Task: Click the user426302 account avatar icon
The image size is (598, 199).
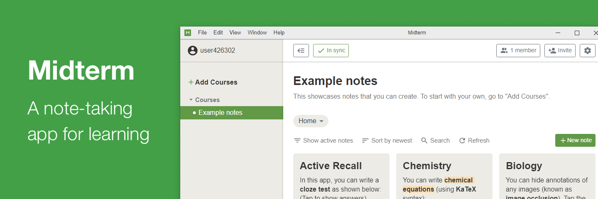Action: click(x=192, y=51)
